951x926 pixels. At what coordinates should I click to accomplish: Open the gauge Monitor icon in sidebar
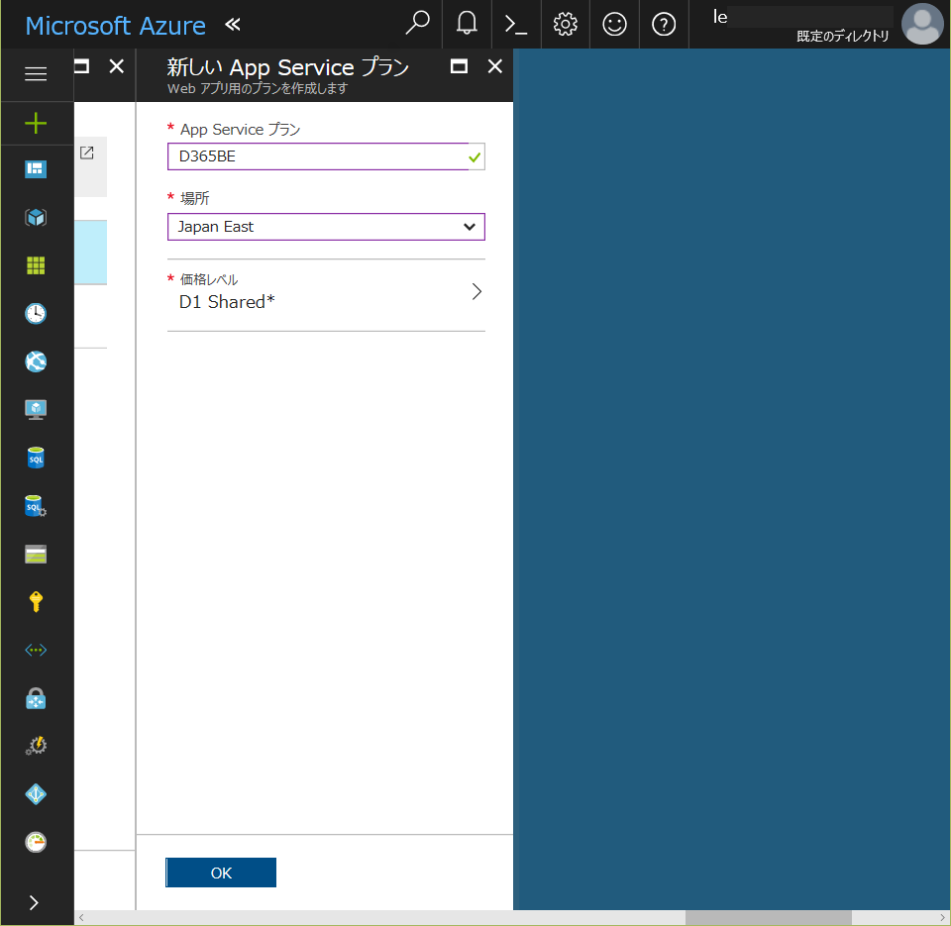[36, 842]
